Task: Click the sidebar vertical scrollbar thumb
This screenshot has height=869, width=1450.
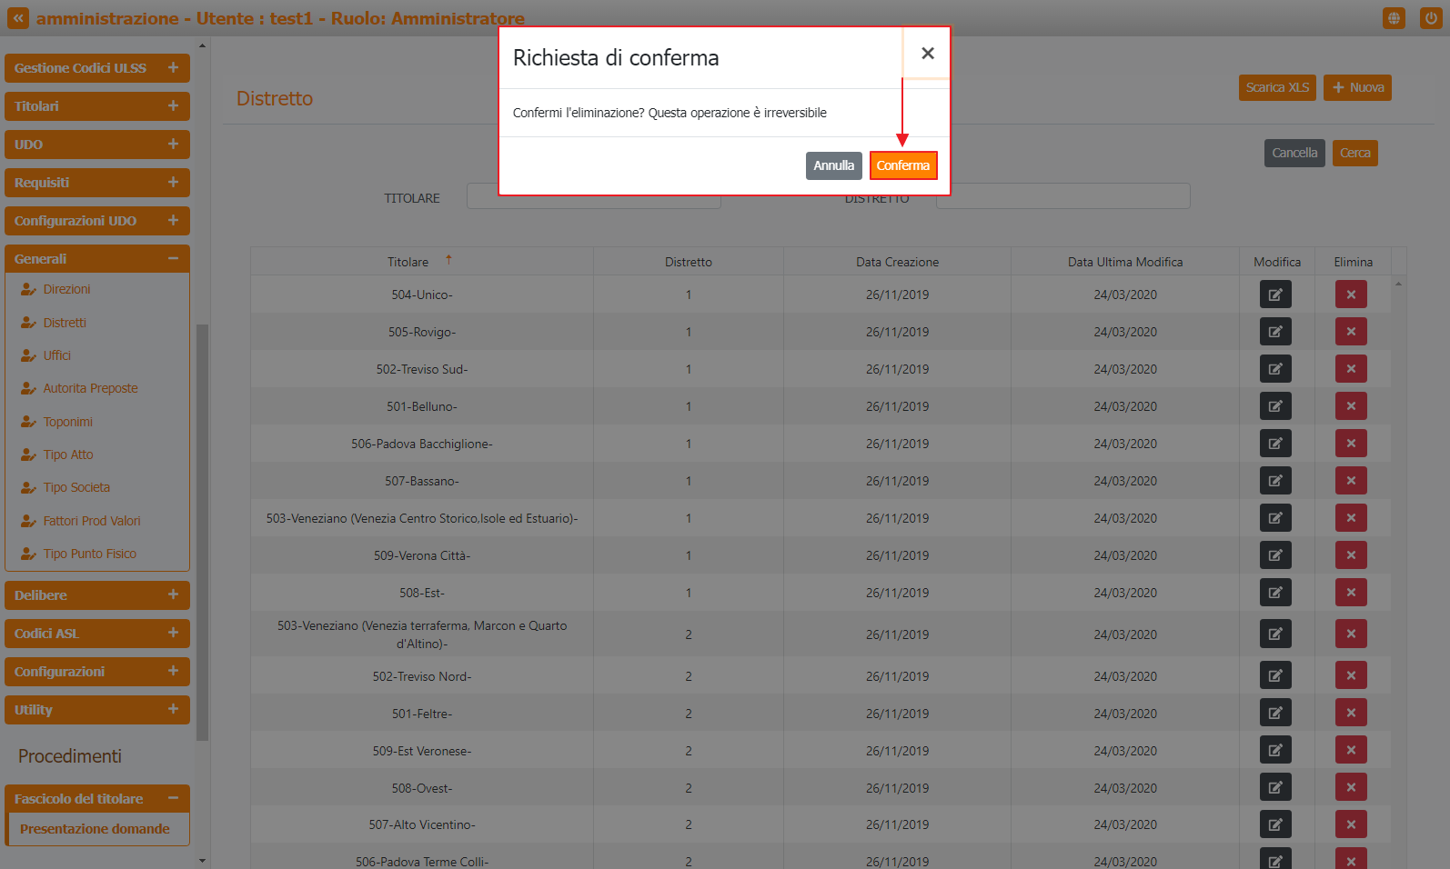Action: [202, 533]
